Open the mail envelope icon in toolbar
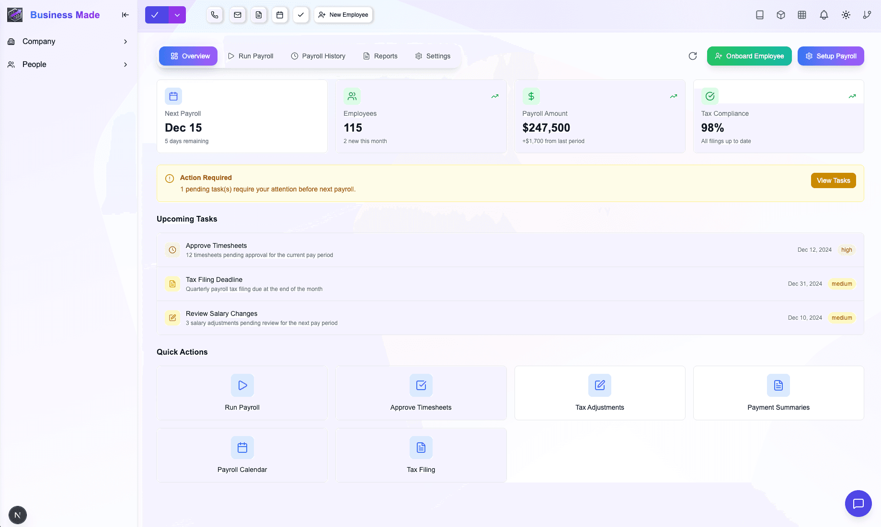 238,15
